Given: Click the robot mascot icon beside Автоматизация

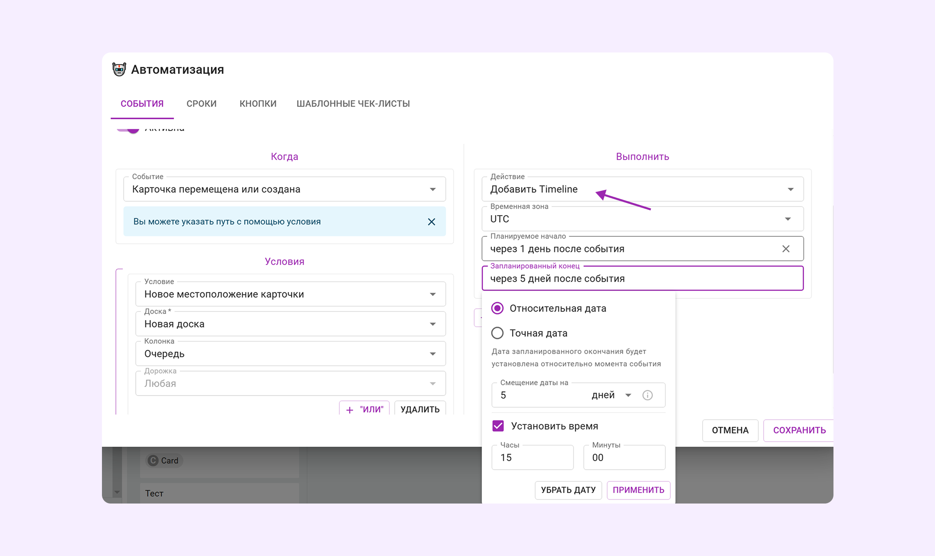Looking at the screenshot, I should [x=119, y=69].
